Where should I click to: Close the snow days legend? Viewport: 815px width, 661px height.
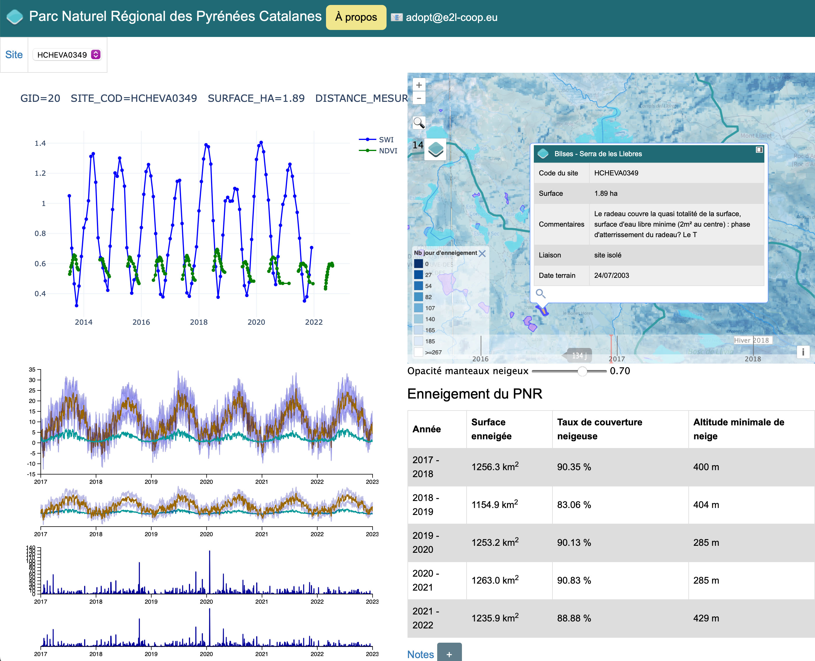[482, 253]
